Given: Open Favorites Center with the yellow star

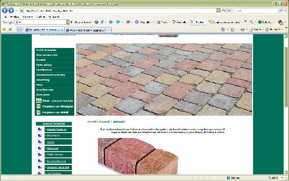Looking at the screenshot, I should (x=4, y=29).
